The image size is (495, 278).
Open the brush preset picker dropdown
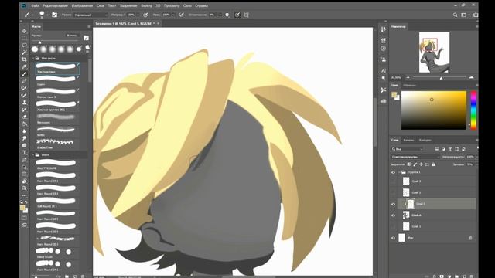[47, 15]
